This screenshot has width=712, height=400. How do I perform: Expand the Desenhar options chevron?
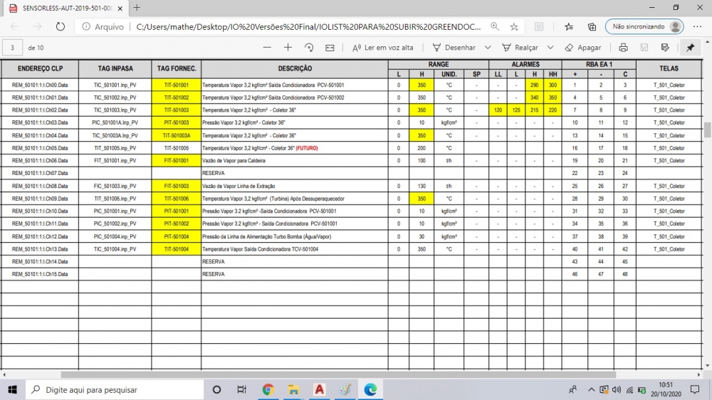click(487, 47)
